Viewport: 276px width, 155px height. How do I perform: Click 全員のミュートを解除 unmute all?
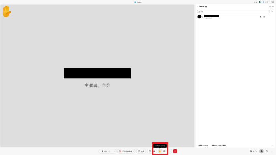(x=218, y=145)
